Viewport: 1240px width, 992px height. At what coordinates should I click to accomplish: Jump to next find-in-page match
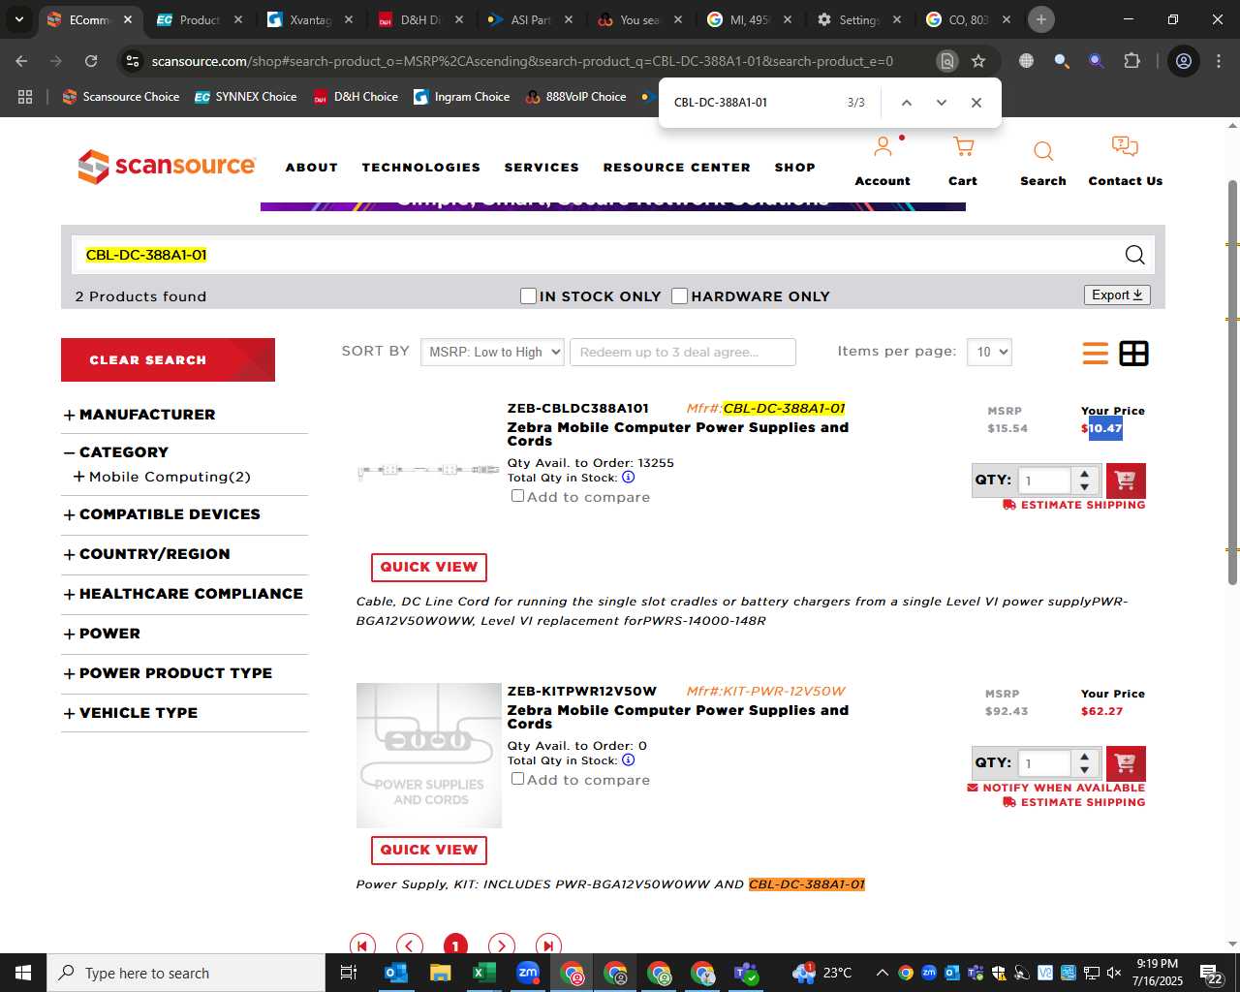click(x=941, y=103)
